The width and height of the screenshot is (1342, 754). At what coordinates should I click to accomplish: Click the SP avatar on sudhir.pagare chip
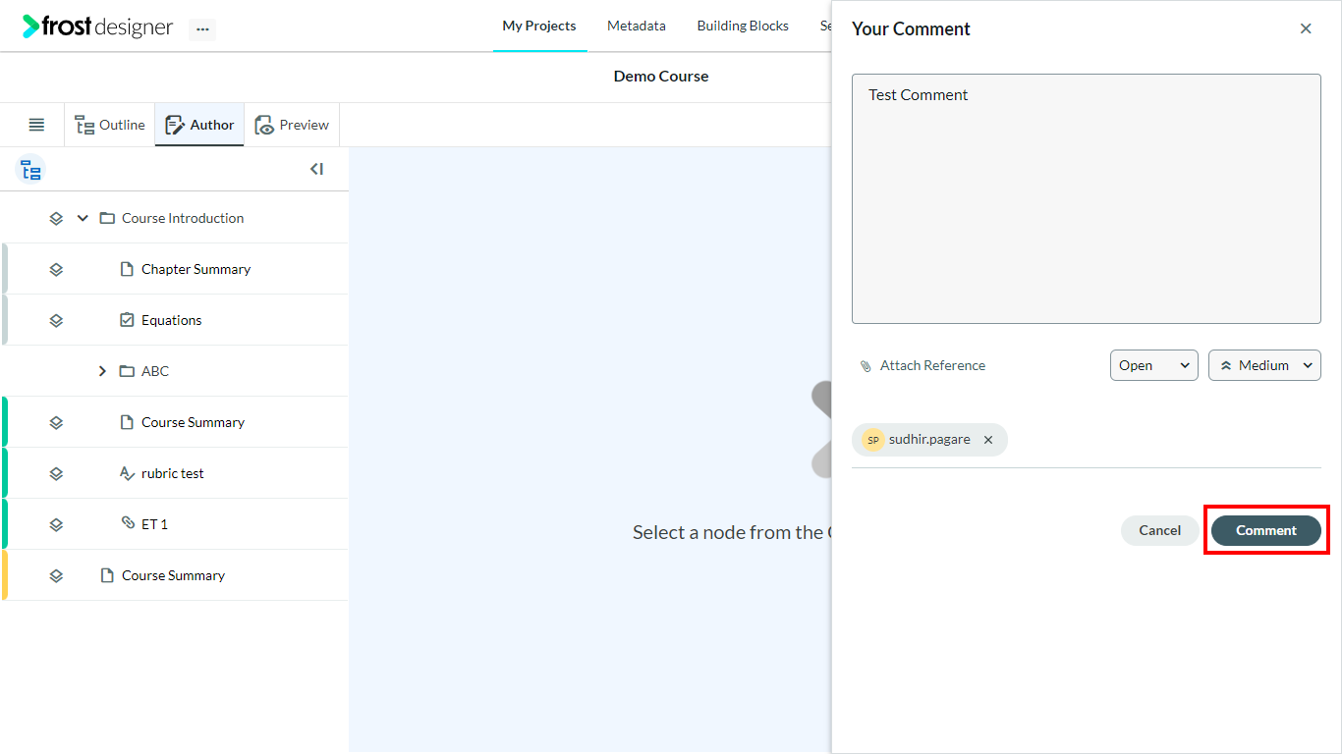point(873,440)
